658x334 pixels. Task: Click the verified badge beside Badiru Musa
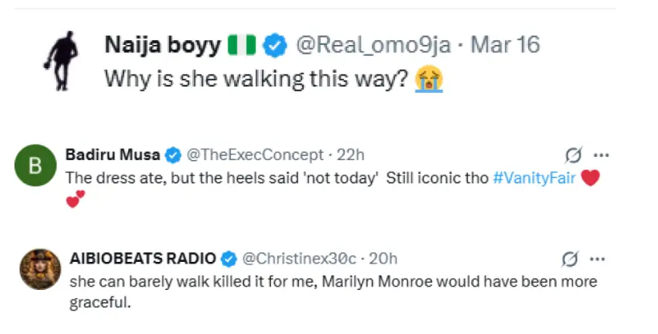[x=173, y=155]
